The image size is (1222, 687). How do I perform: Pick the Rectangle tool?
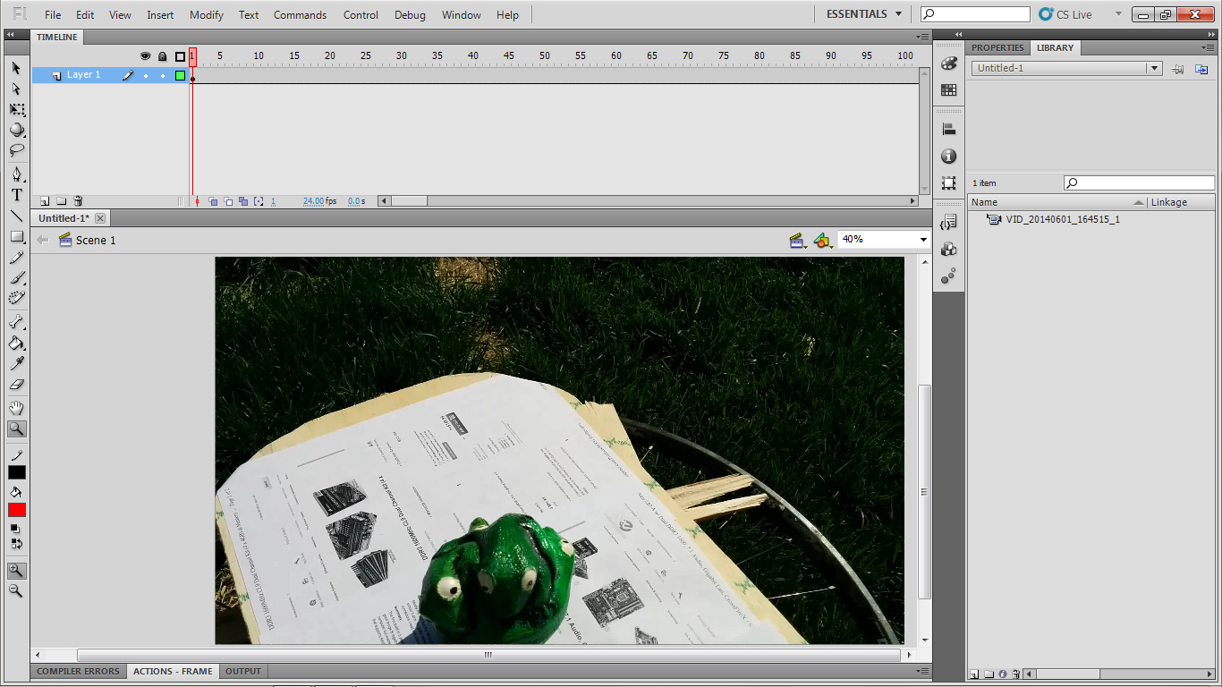click(16, 237)
